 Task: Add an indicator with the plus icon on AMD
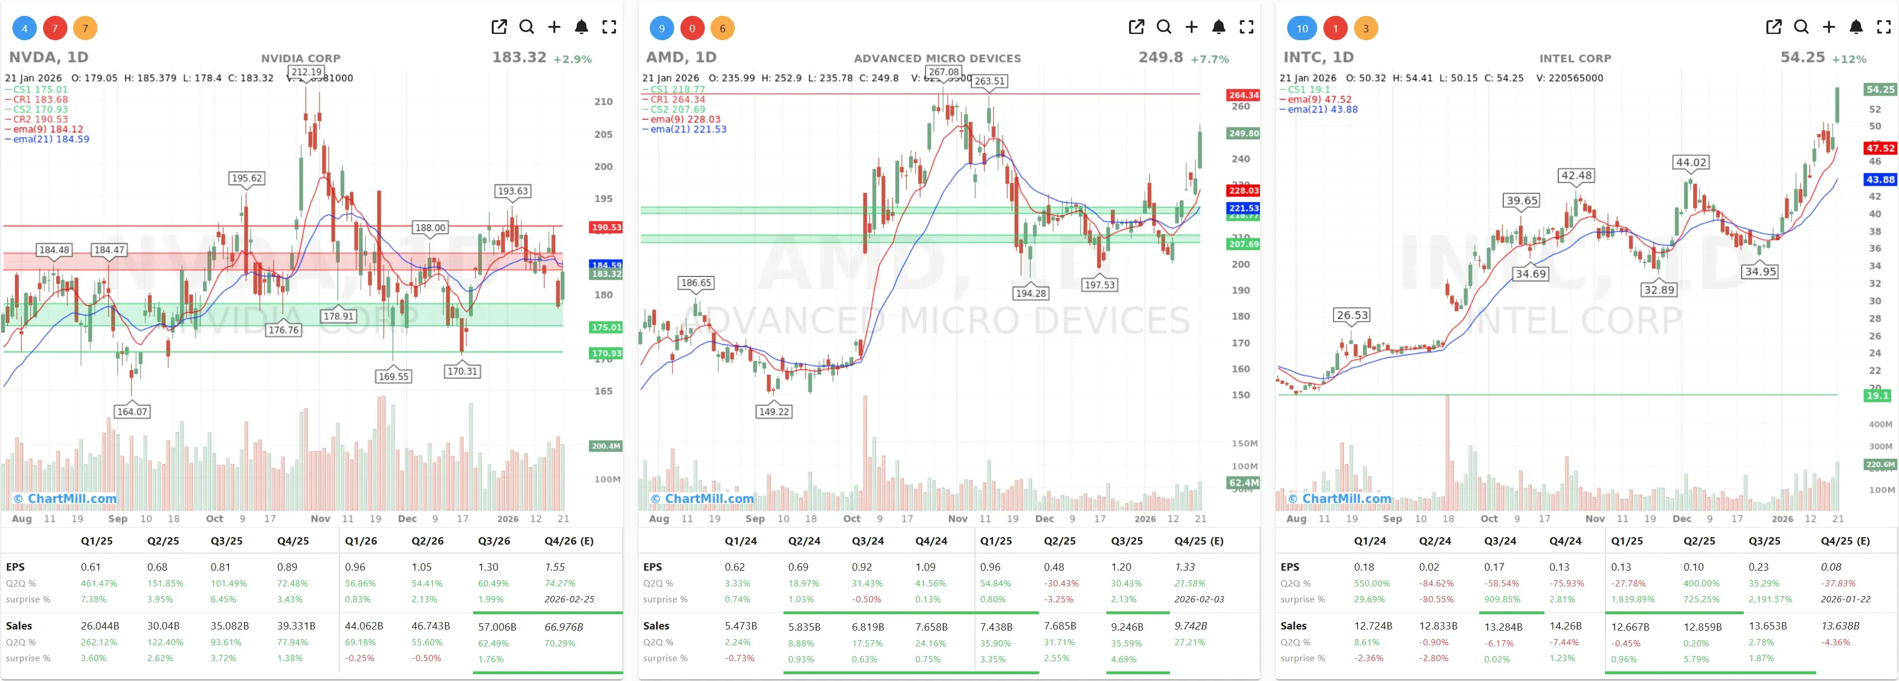[x=1191, y=27]
